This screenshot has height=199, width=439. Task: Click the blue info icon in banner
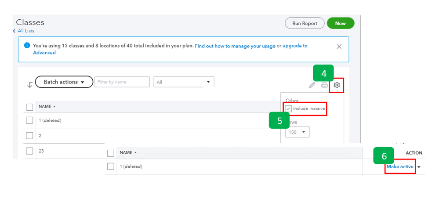pyautogui.click(x=27, y=46)
